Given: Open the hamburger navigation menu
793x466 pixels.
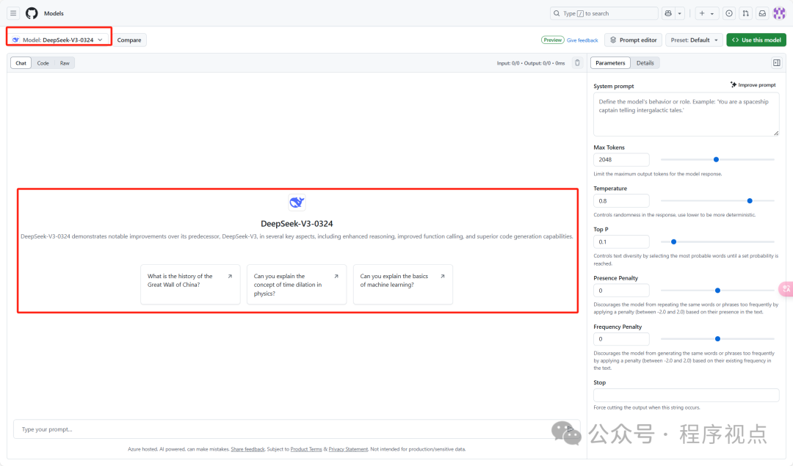Looking at the screenshot, I should pos(14,13).
